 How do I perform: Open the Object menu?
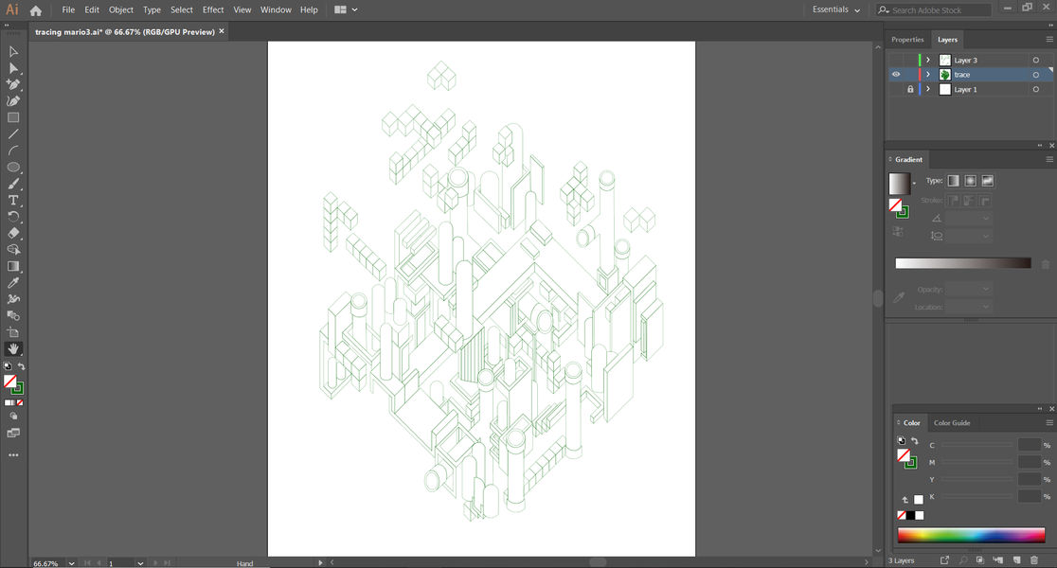pos(120,10)
